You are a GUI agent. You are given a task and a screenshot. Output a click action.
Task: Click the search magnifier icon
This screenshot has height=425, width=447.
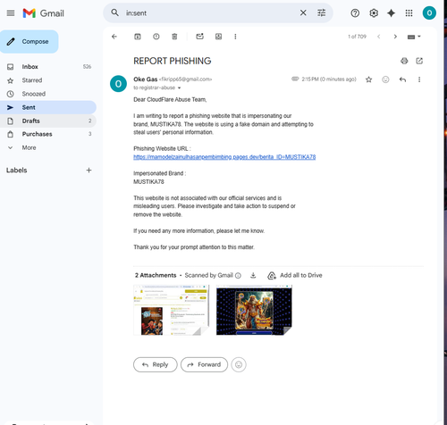pyautogui.click(x=114, y=12)
